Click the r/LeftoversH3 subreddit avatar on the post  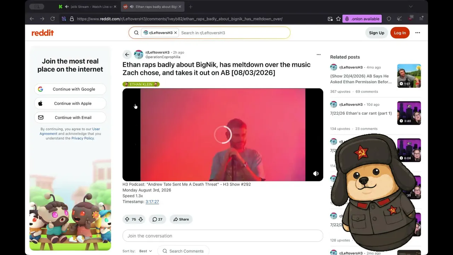point(139,55)
